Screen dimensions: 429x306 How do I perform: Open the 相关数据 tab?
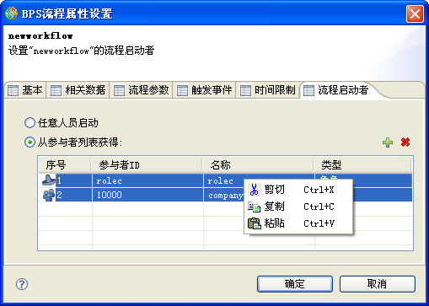pyautogui.click(x=78, y=90)
